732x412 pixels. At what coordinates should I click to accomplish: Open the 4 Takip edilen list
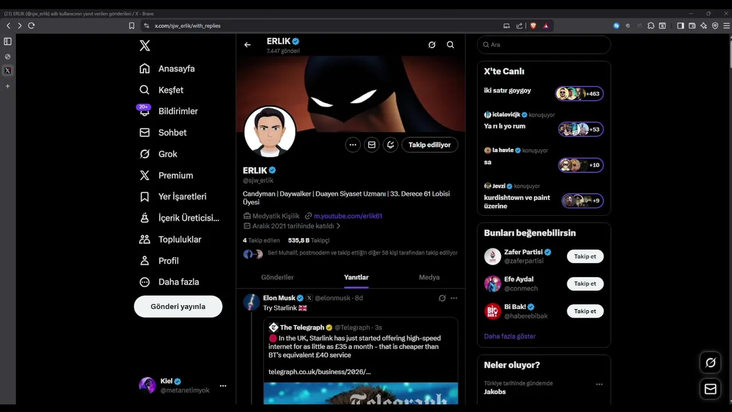click(261, 240)
